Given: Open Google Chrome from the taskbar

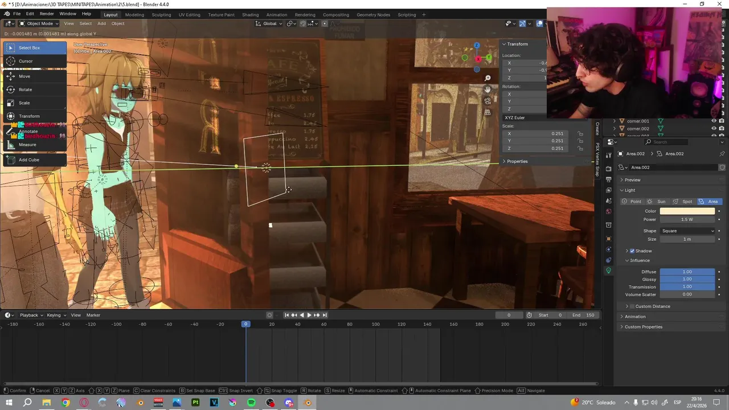Looking at the screenshot, I should [x=65, y=403].
